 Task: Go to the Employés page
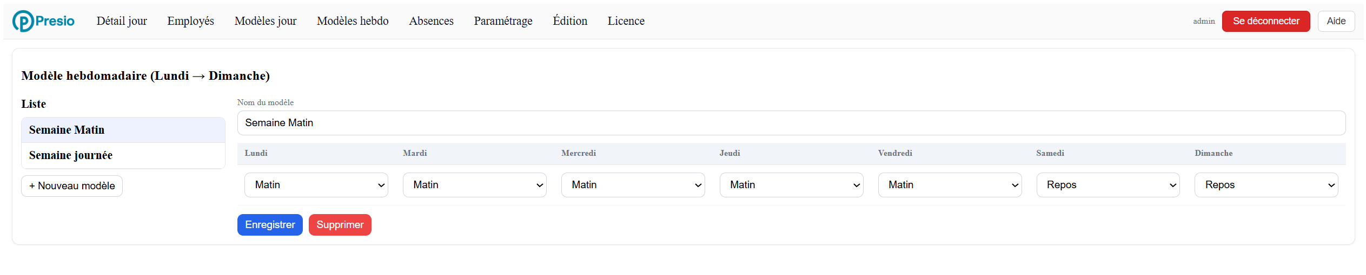[190, 21]
